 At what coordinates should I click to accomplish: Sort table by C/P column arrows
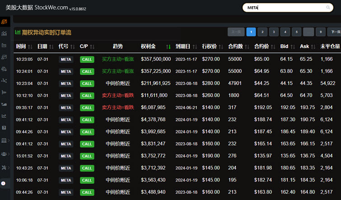tap(92, 47)
